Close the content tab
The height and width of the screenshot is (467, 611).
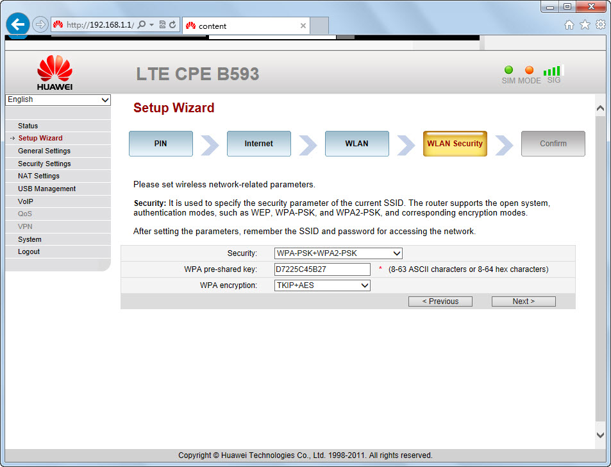[x=303, y=26]
